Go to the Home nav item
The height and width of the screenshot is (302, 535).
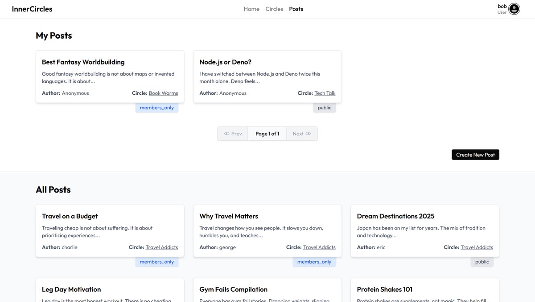click(x=251, y=9)
